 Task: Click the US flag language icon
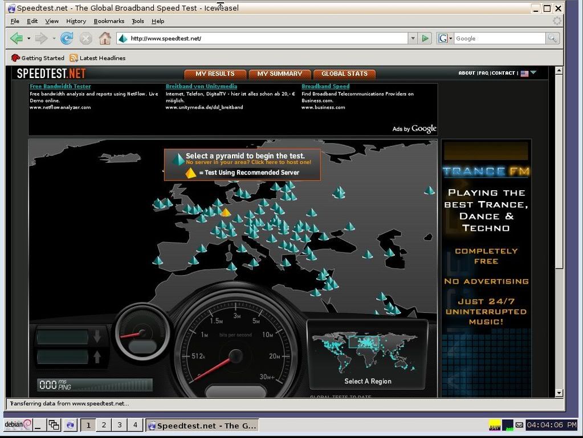(524, 73)
